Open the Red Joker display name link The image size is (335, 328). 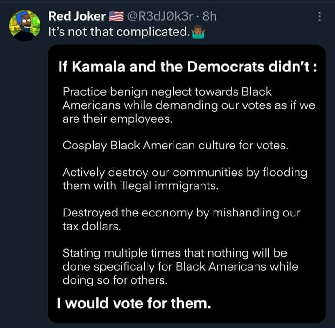pyautogui.click(x=77, y=16)
